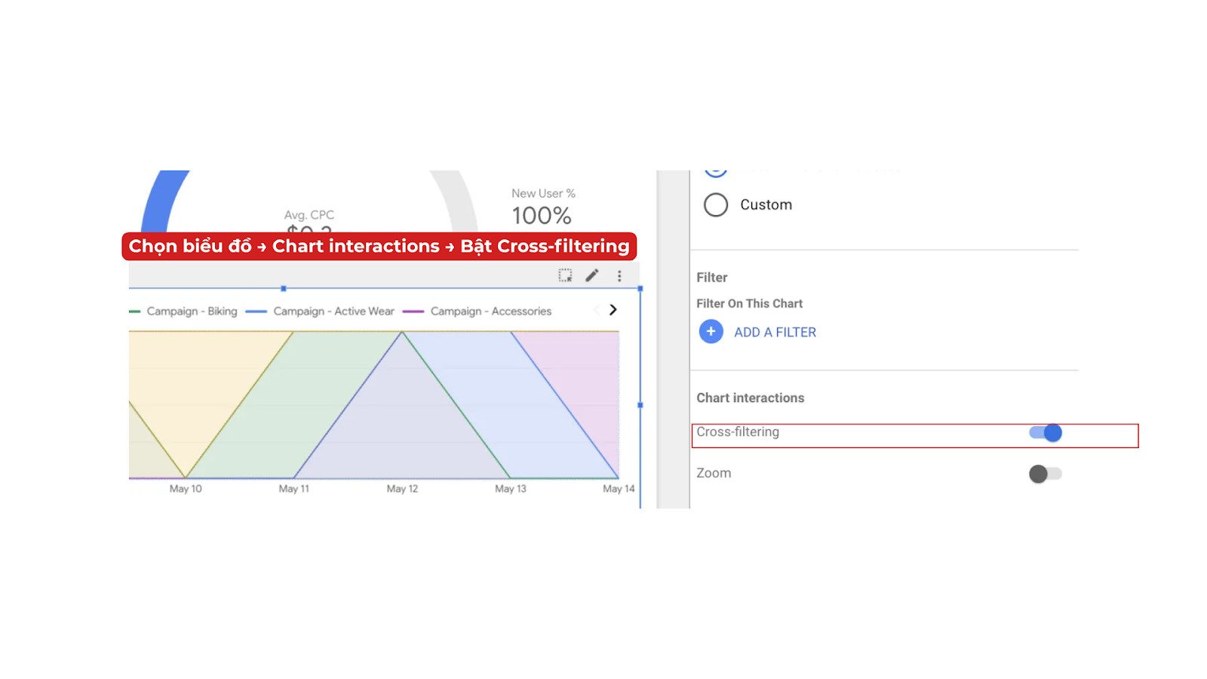Click the pencil edit icon on chart

point(592,275)
